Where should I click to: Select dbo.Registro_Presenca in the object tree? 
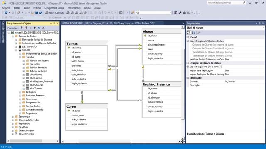point(42,82)
